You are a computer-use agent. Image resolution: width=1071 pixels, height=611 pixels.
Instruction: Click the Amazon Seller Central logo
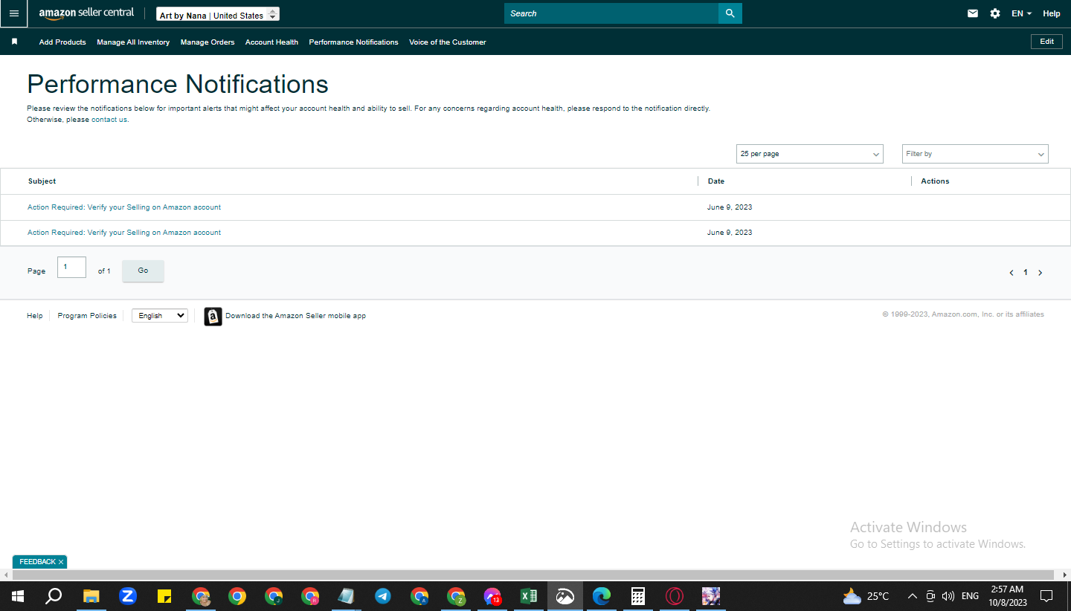86,13
